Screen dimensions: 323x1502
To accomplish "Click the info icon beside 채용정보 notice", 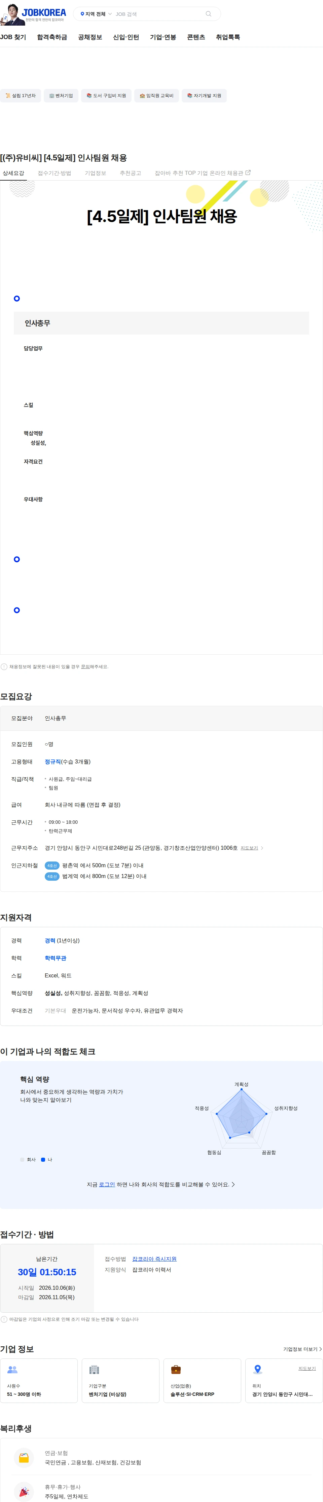I will pyautogui.click(x=4, y=666).
